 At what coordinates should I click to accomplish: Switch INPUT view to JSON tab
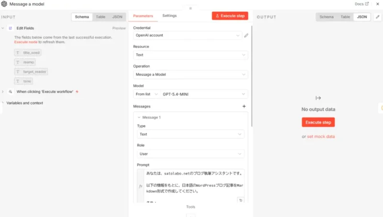117,17
